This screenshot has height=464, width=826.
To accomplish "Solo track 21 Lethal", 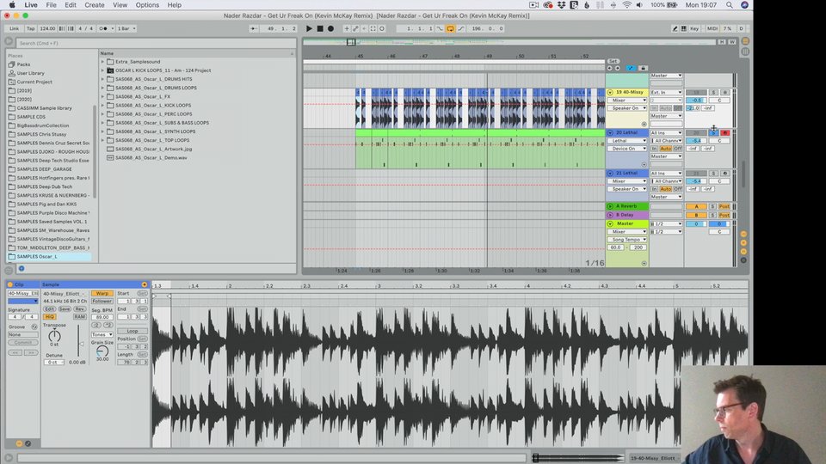I will coord(713,173).
